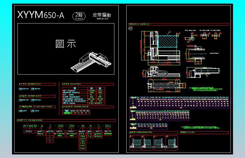Click the A-det slider label
This screenshot has height=158, width=245.
214,53
